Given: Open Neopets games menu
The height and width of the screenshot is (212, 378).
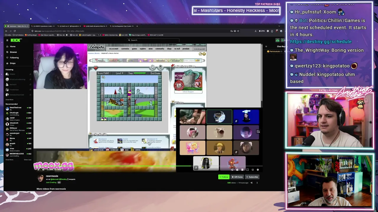Looking at the screenshot, I should pyautogui.click(x=134, y=49).
